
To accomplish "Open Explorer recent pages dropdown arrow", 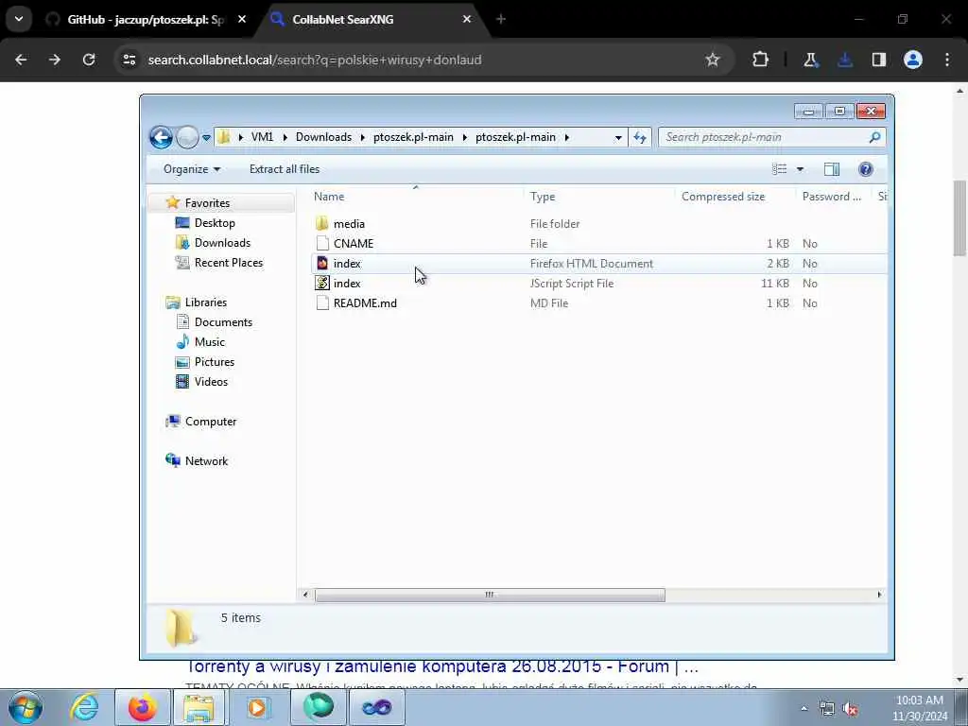I will point(206,138).
